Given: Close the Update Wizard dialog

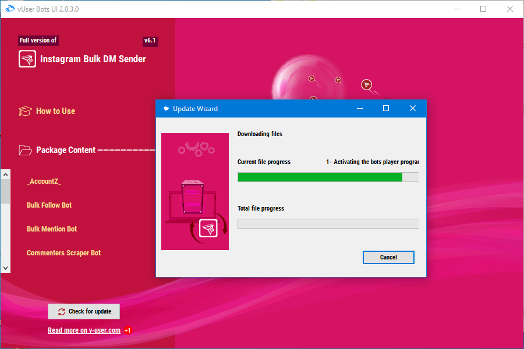Looking at the screenshot, I should tap(413, 108).
